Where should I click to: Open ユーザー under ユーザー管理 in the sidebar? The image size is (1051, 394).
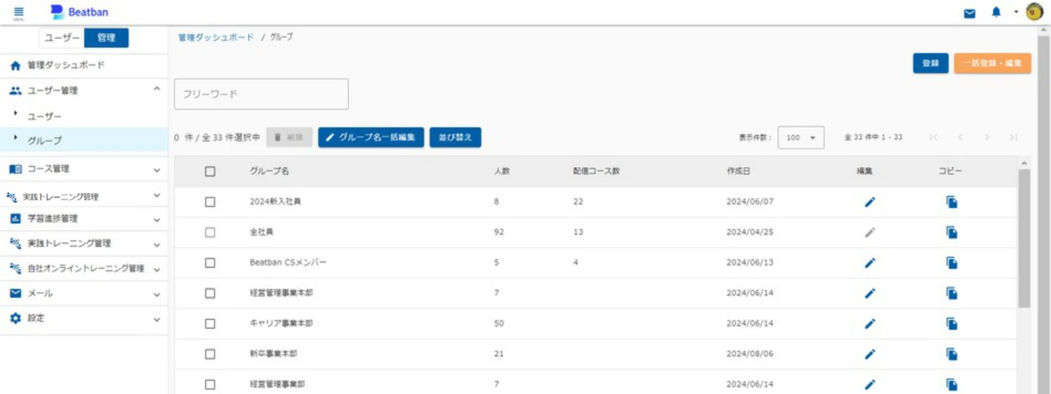45,116
